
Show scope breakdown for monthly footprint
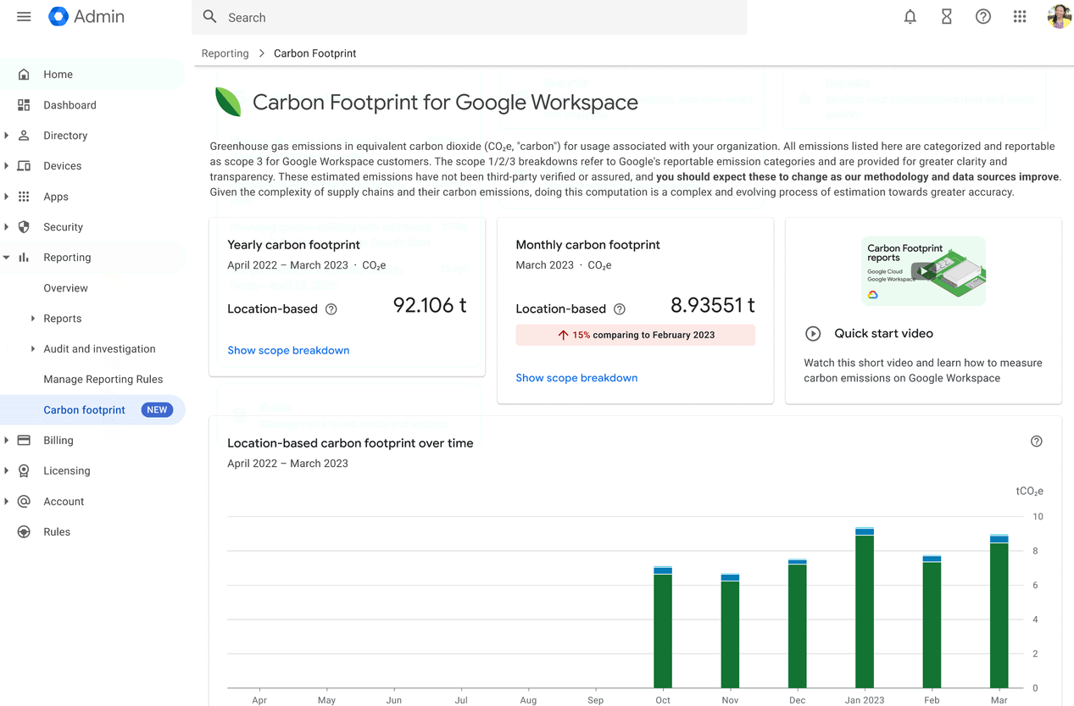[576, 378]
